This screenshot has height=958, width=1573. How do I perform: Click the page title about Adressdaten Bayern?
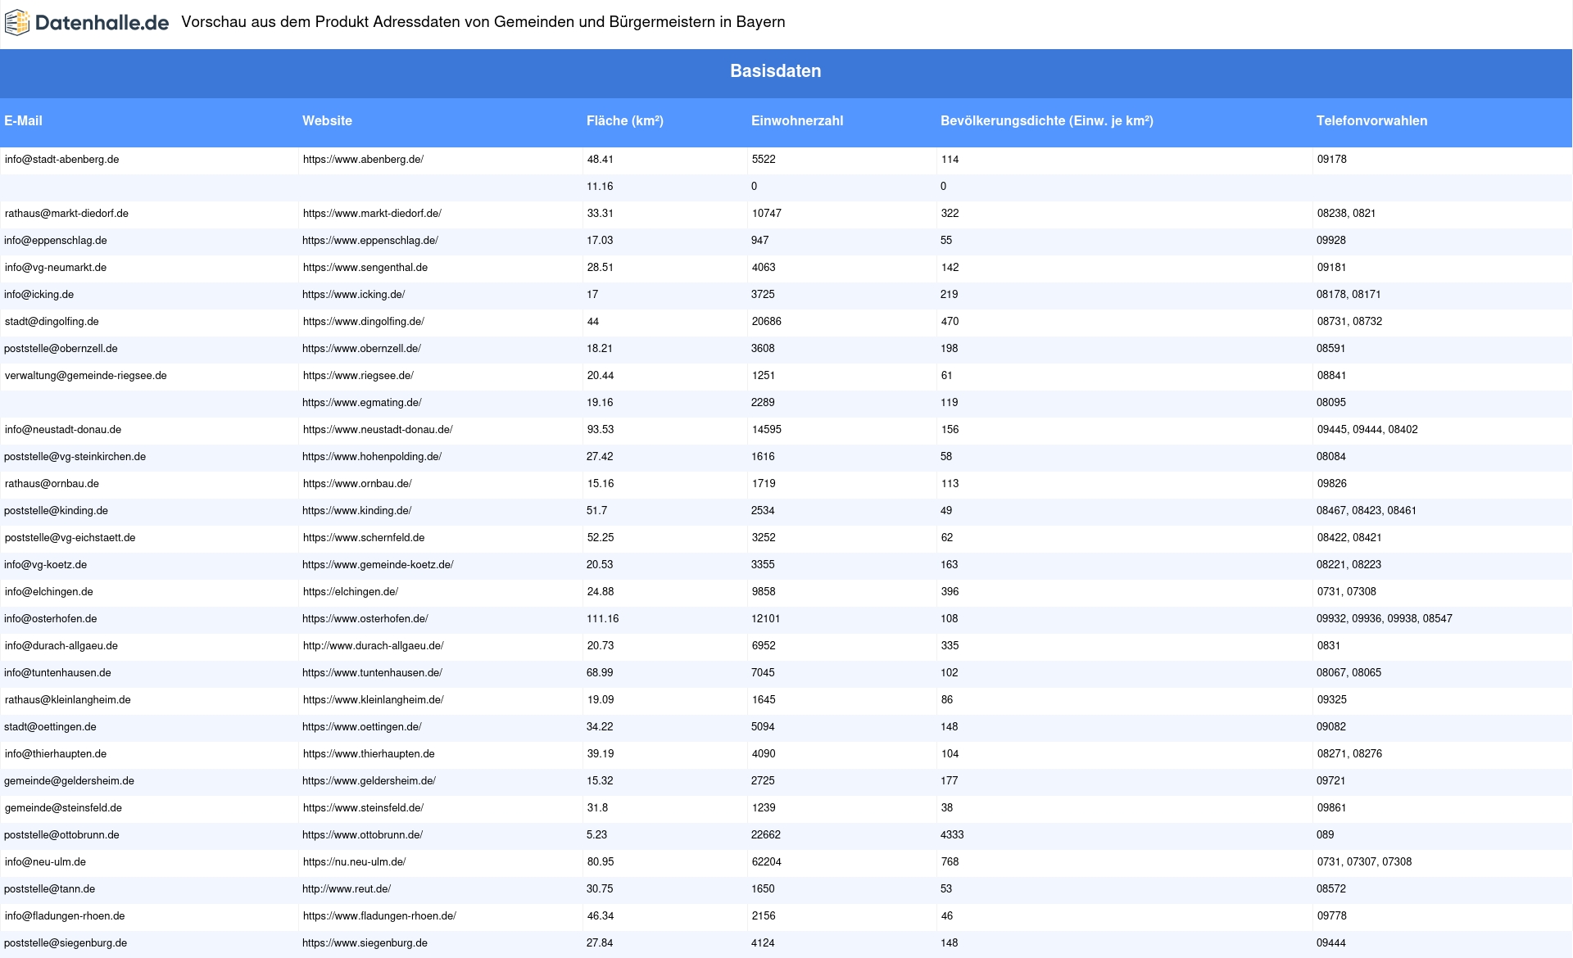point(483,22)
